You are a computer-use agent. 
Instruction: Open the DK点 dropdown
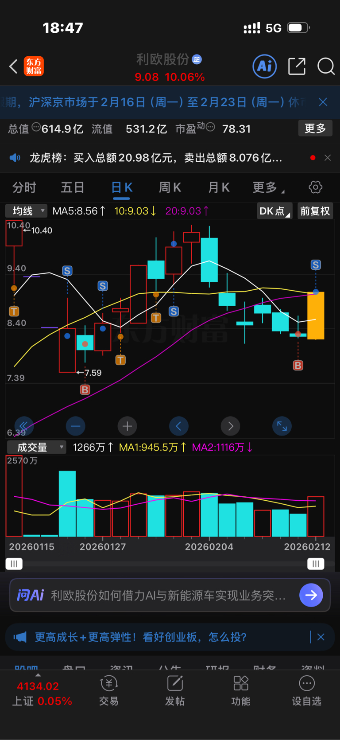point(274,211)
